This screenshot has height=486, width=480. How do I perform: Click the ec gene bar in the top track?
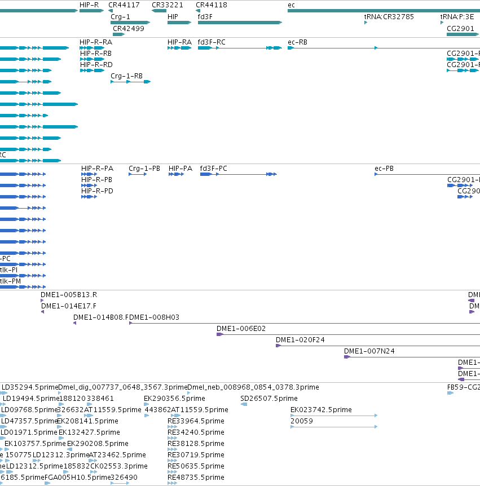(384, 11)
